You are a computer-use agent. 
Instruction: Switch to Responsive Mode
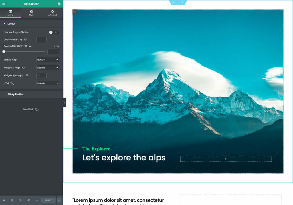[x=29, y=200]
